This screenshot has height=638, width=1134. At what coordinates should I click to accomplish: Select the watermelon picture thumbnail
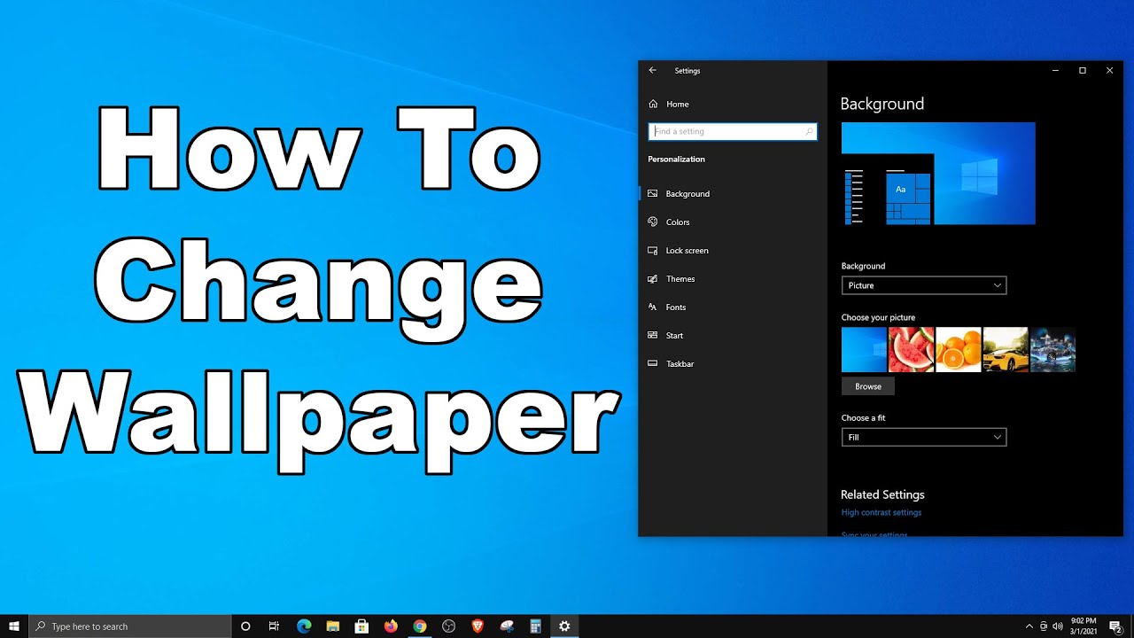[x=911, y=349]
